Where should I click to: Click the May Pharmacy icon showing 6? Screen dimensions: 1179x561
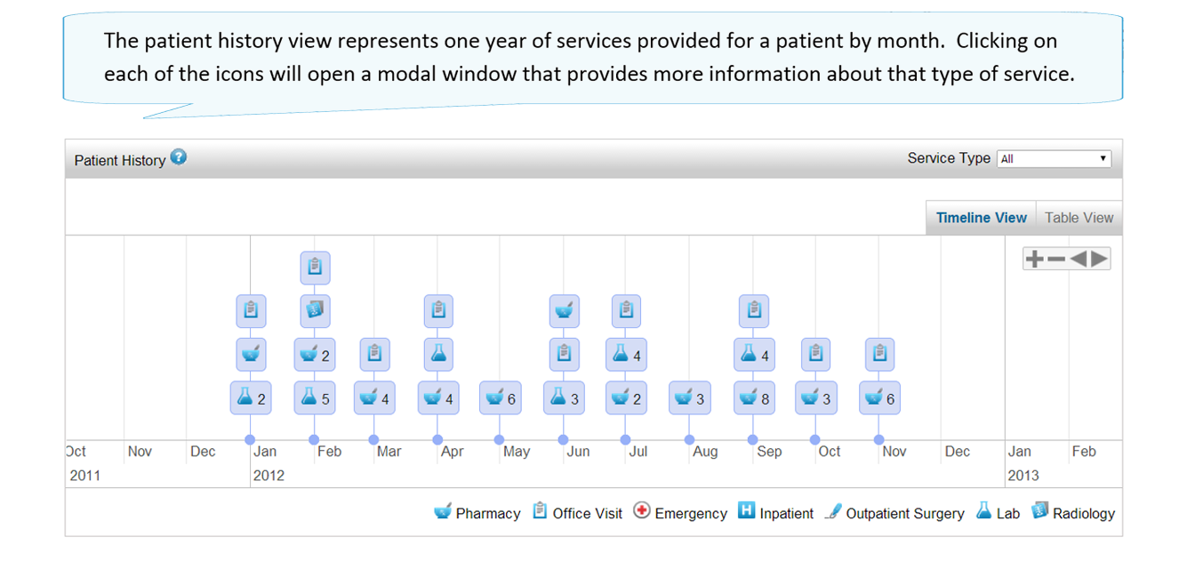point(495,397)
